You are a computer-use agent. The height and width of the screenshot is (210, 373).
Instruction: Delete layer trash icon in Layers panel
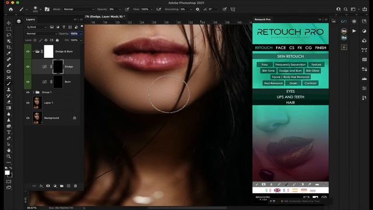pos(75,186)
